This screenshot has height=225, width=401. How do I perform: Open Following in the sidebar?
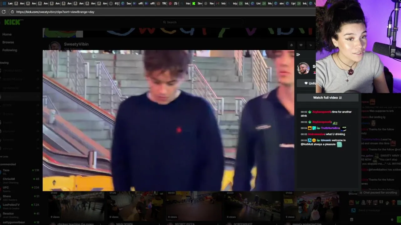pyautogui.click(x=10, y=50)
